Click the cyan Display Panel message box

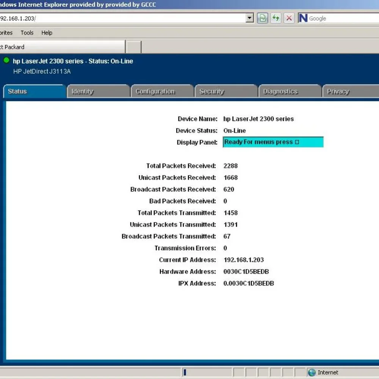(273, 142)
